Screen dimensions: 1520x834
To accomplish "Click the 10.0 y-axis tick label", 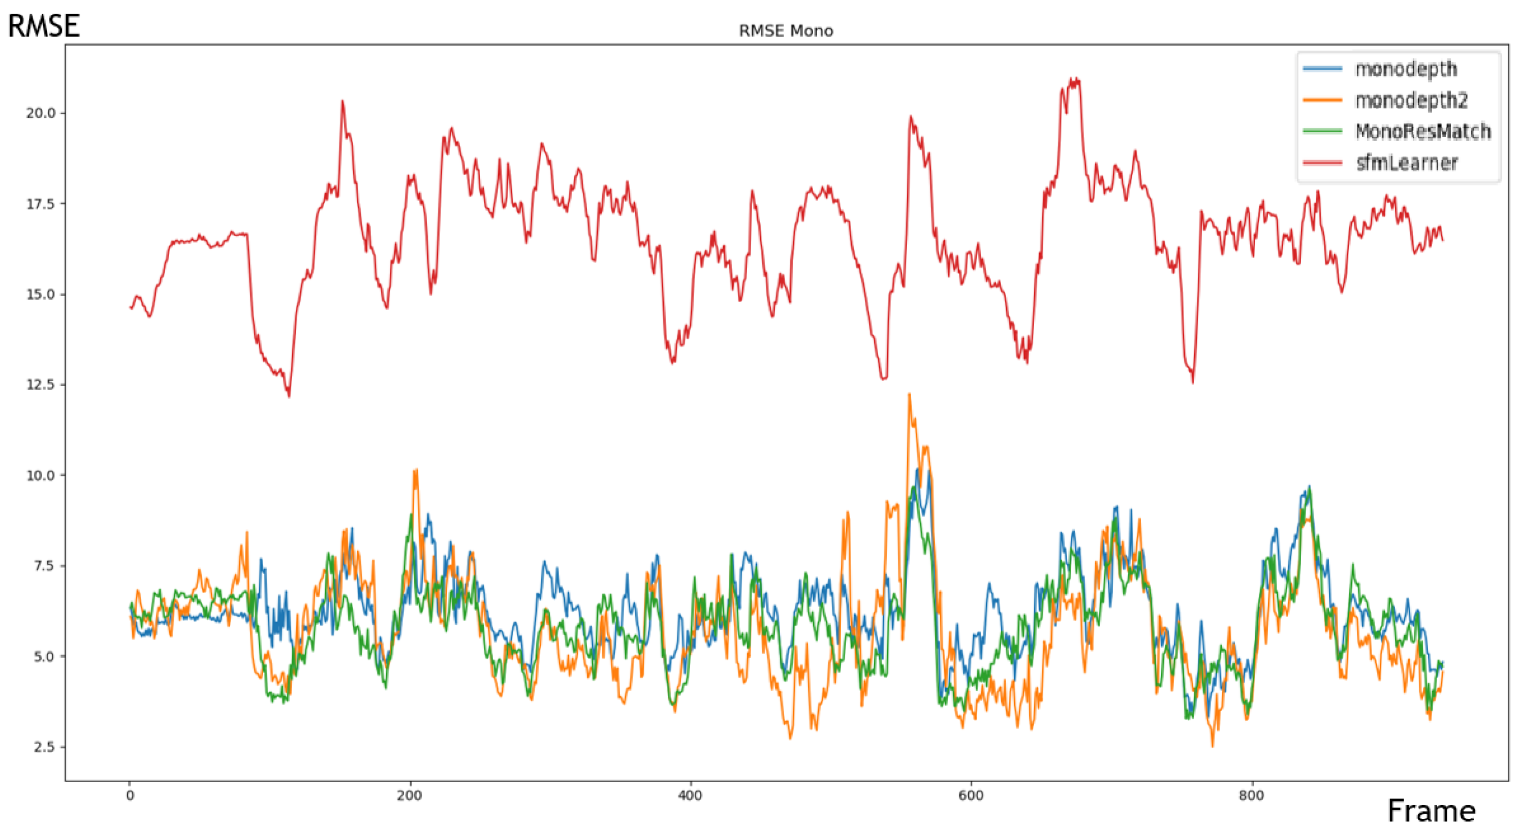I will point(40,475).
